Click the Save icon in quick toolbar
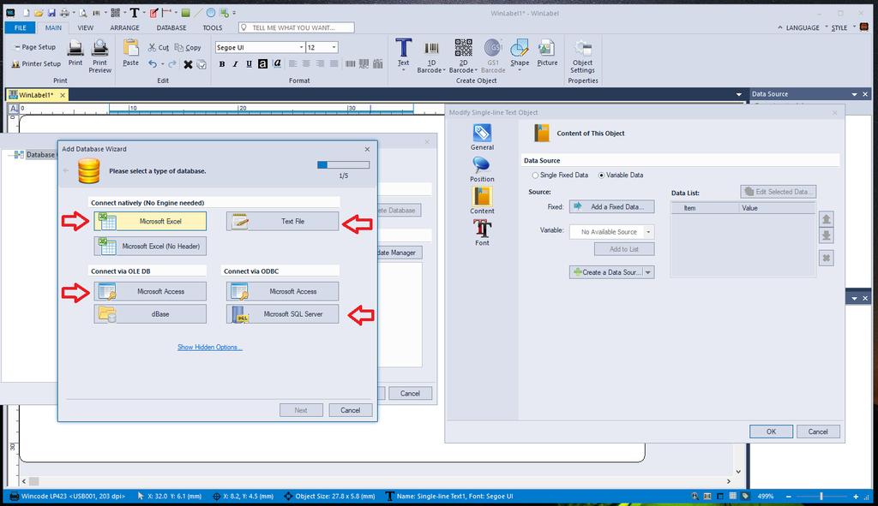Viewport: 878px width, 506px height. coord(51,13)
